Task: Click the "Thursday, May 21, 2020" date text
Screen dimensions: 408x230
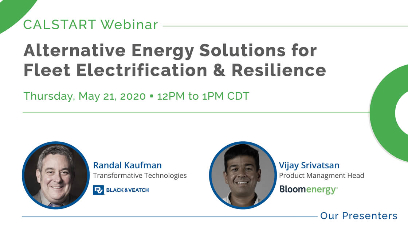Action: pyautogui.click(x=85, y=96)
